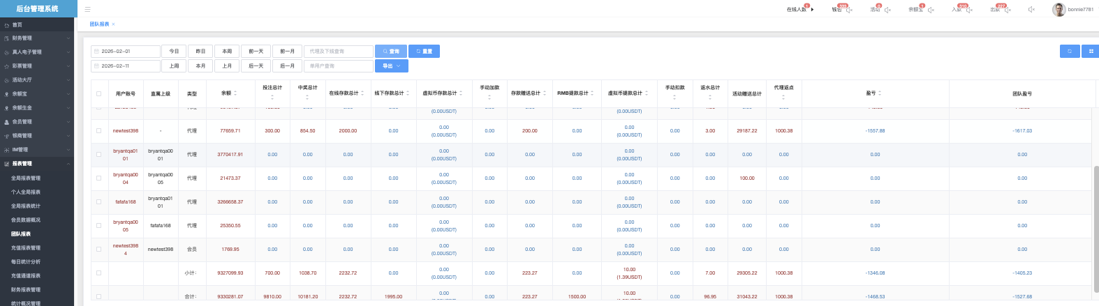The width and height of the screenshot is (1099, 306).
Task: Click the 代理及下级查询 input field
Action: [339, 52]
